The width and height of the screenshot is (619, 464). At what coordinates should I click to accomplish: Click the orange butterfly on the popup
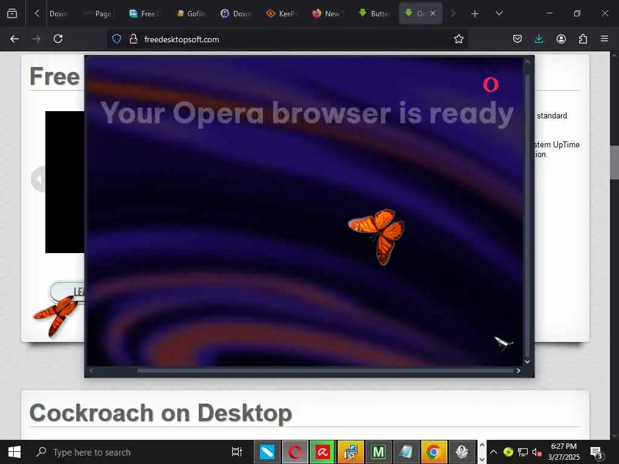[377, 237]
